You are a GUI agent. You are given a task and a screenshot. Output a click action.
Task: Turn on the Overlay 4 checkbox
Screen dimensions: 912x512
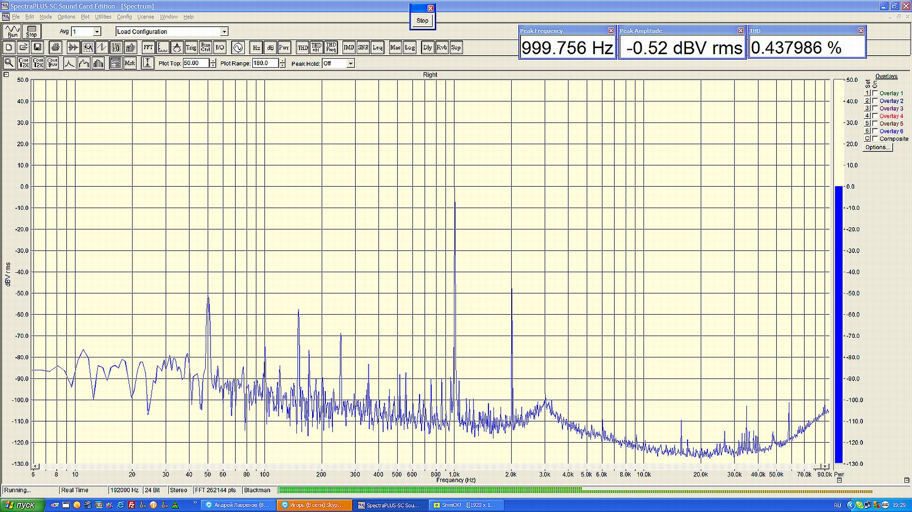(875, 116)
